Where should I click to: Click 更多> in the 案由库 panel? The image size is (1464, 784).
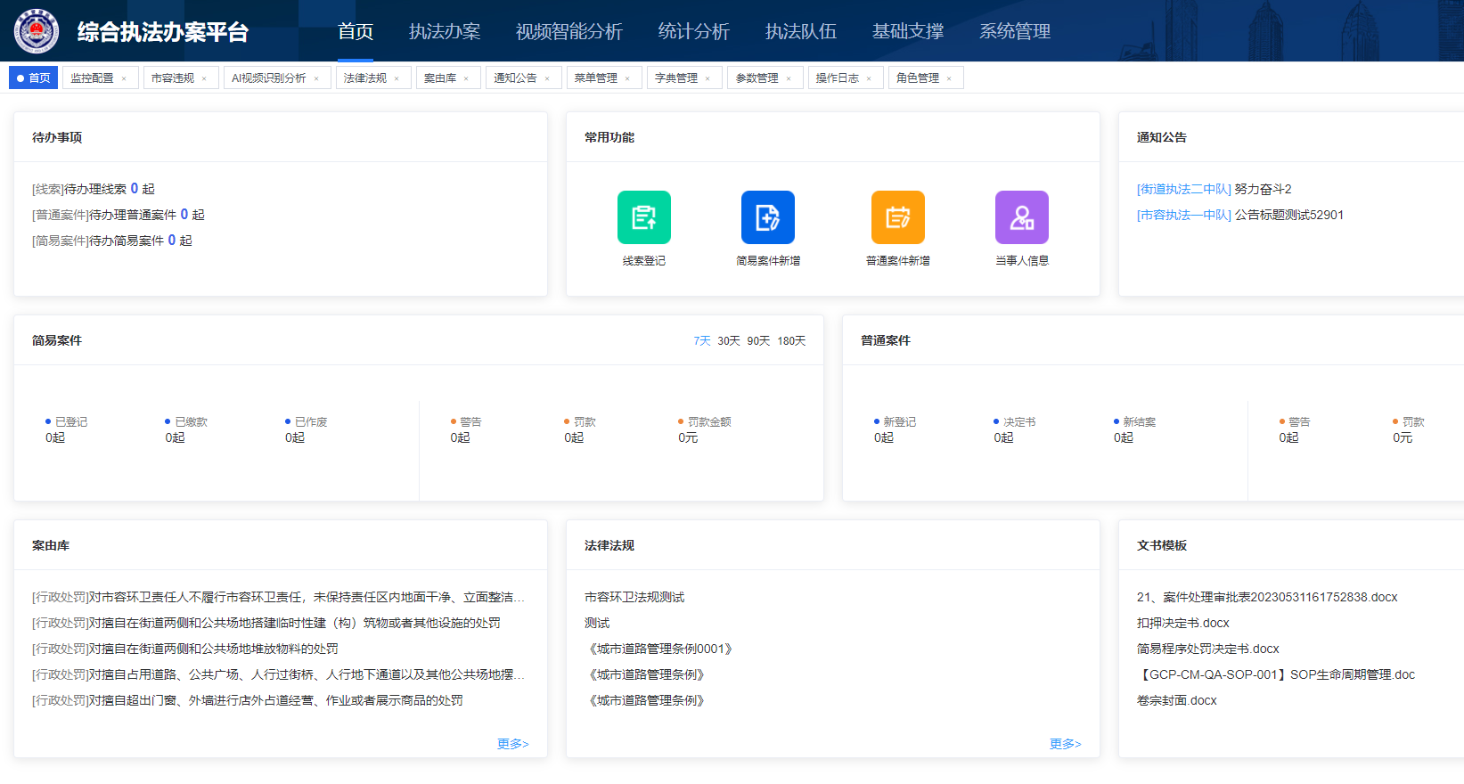click(x=513, y=744)
